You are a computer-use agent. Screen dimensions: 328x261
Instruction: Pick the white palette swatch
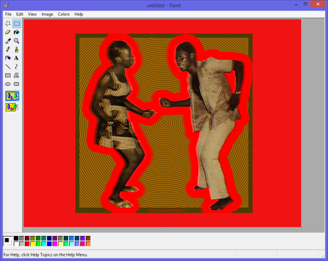[x=16, y=244]
